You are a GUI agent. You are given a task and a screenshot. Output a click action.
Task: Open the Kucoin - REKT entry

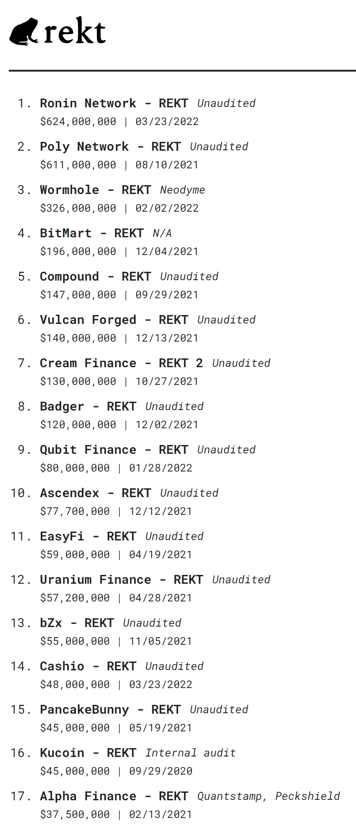pyautogui.click(x=88, y=753)
